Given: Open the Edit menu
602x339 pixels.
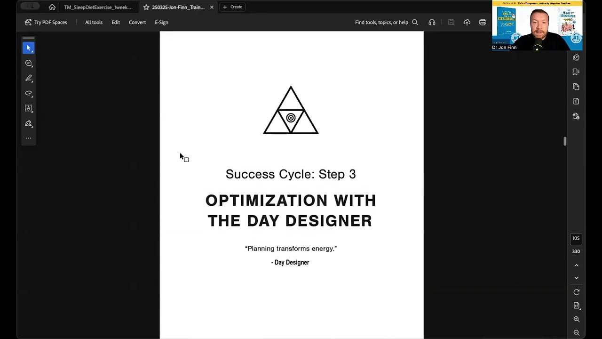Looking at the screenshot, I should (116, 22).
